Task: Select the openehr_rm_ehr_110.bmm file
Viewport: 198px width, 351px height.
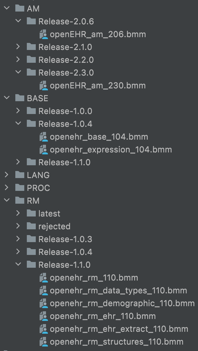Action: tap(103, 316)
